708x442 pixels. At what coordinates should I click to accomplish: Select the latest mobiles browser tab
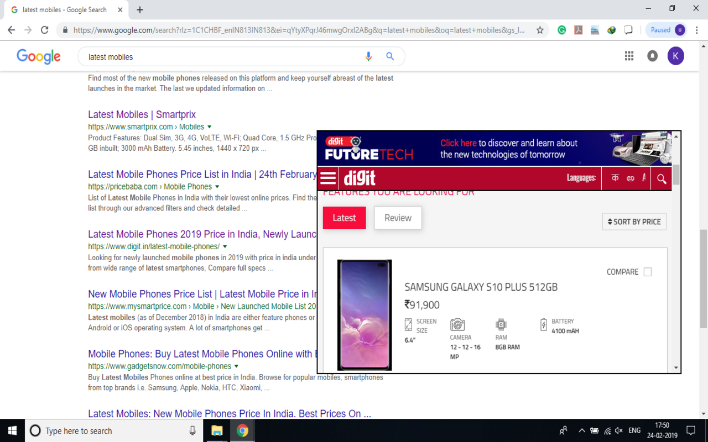coord(66,10)
